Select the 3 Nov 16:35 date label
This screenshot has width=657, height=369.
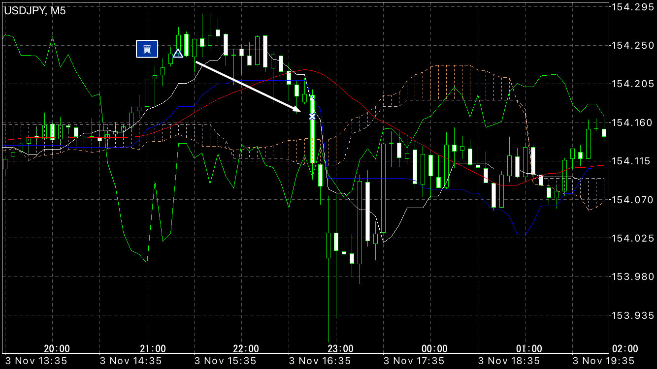click(x=319, y=362)
